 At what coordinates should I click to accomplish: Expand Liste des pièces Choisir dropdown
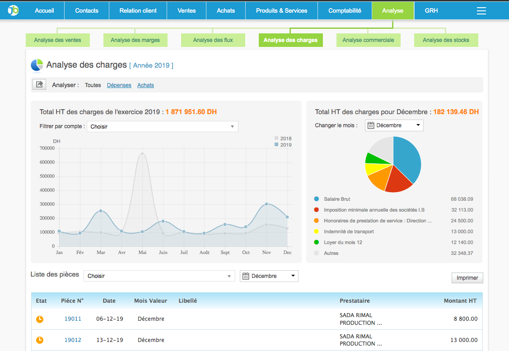(159, 276)
